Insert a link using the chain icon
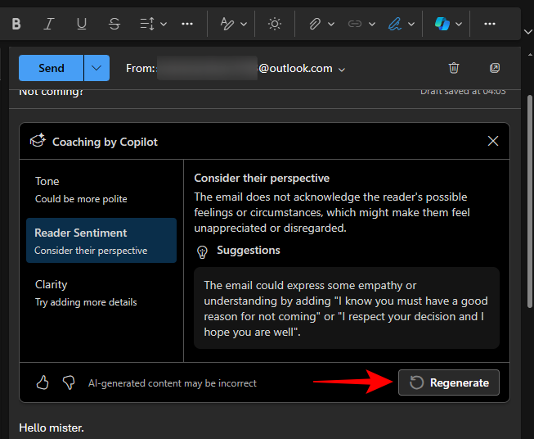Image resolution: width=534 pixels, height=439 pixels. coord(355,24)
